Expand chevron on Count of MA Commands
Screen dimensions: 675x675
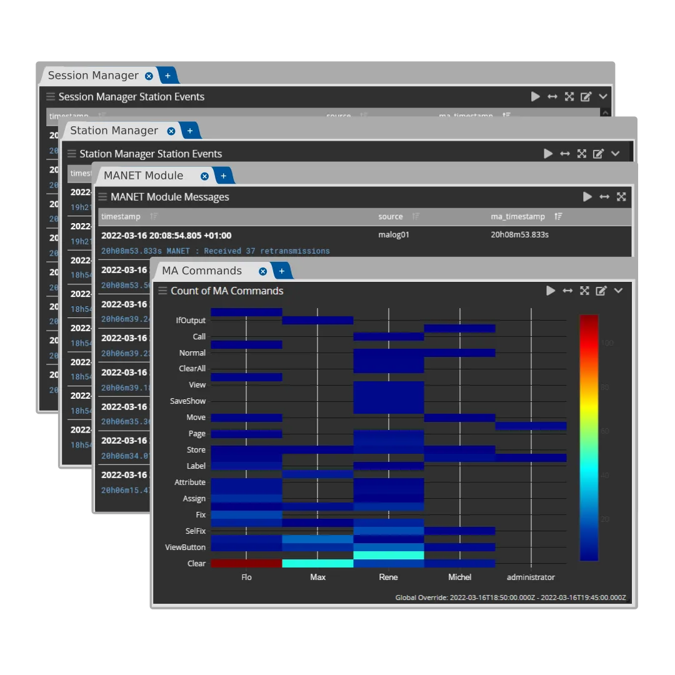618,291
